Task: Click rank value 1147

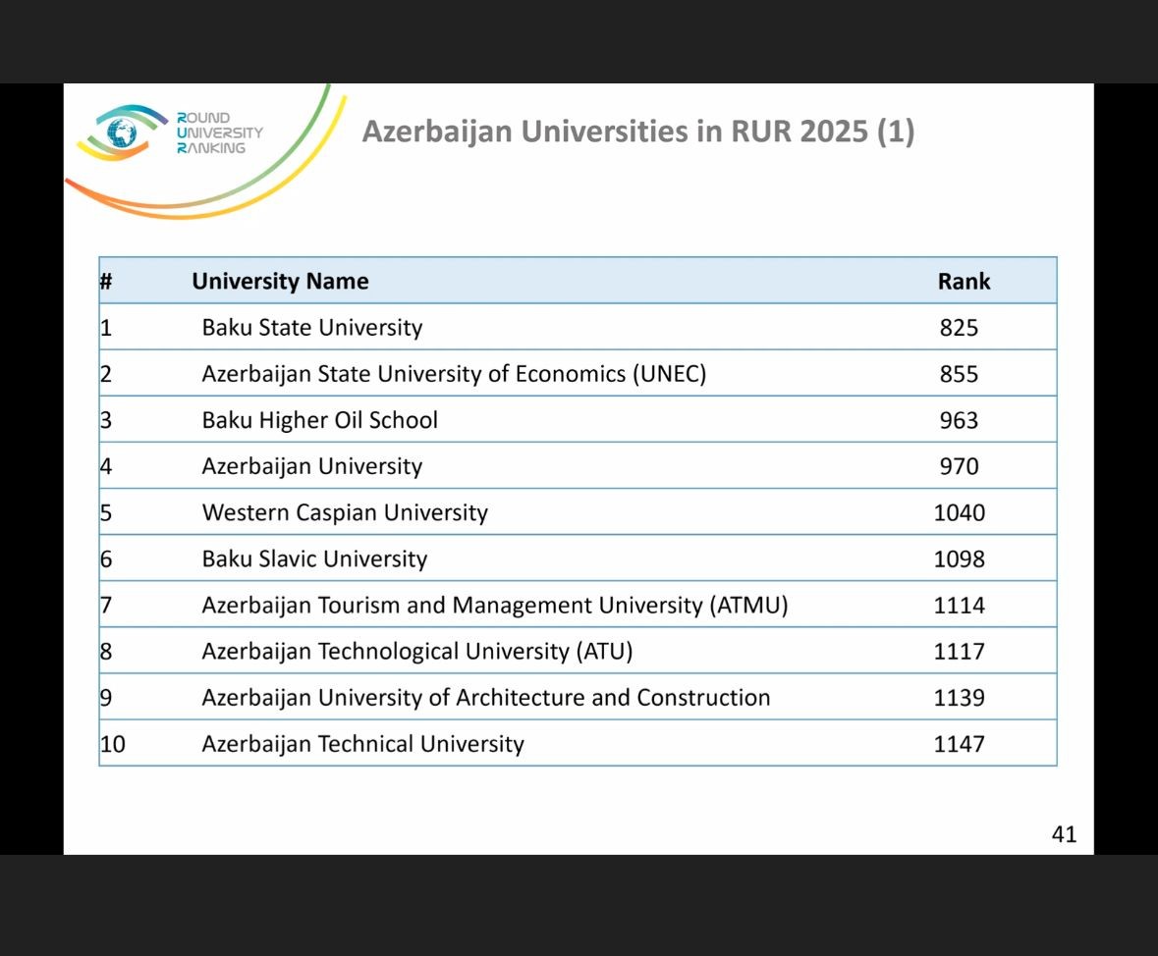Action: tap(959, 744)
